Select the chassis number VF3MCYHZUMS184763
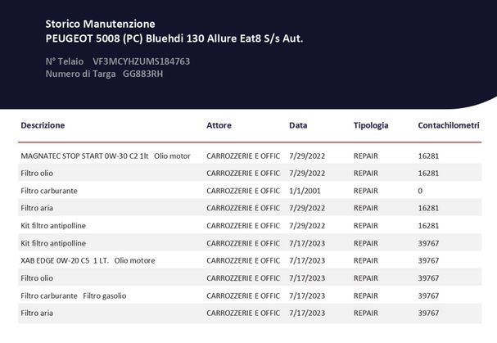The height and width of the screenshot is (343, 497). pyautogui.click(x=142, y=61)
